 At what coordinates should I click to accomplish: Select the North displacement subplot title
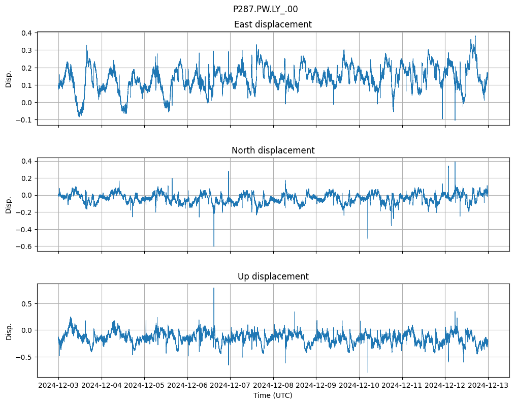point(273,150)
